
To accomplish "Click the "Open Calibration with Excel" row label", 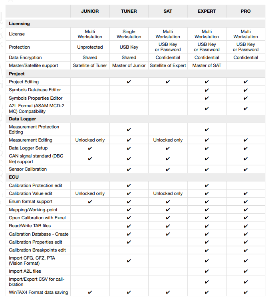I will [37, 218].
